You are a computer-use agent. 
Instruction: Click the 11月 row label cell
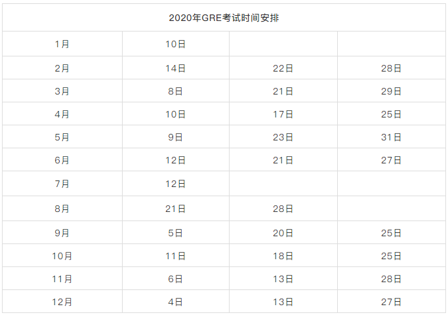pos(62,278)
